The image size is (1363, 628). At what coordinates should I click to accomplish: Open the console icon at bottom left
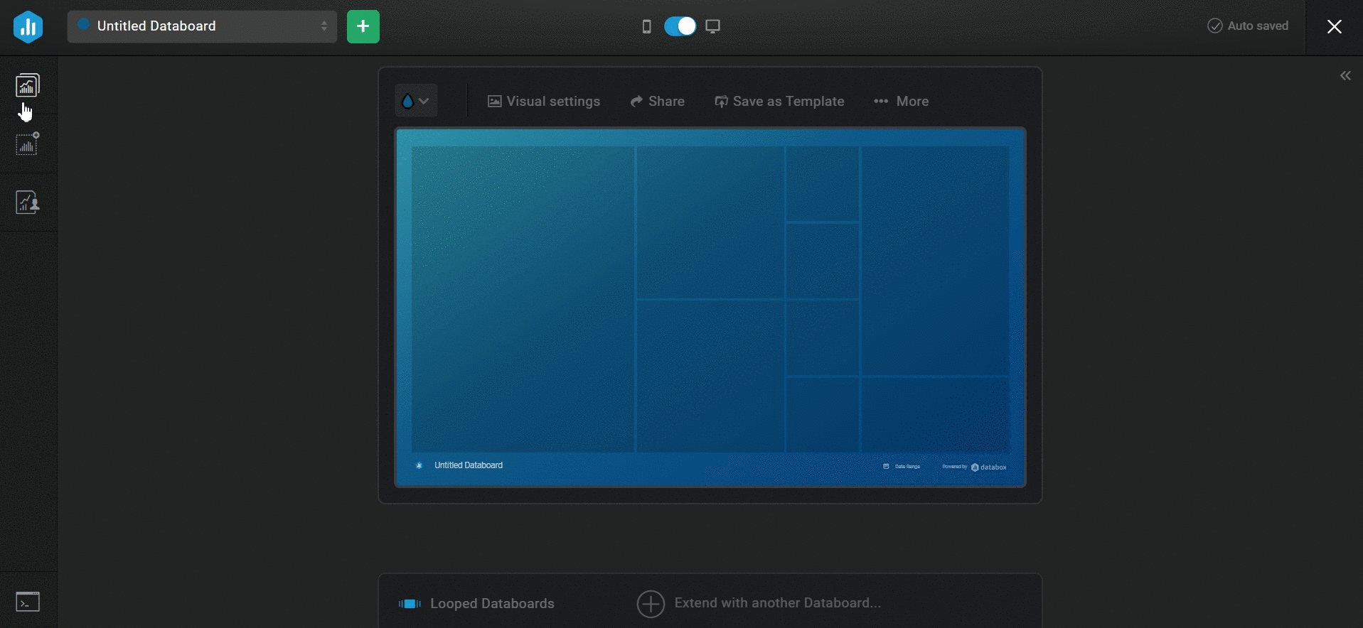(28, 602)
